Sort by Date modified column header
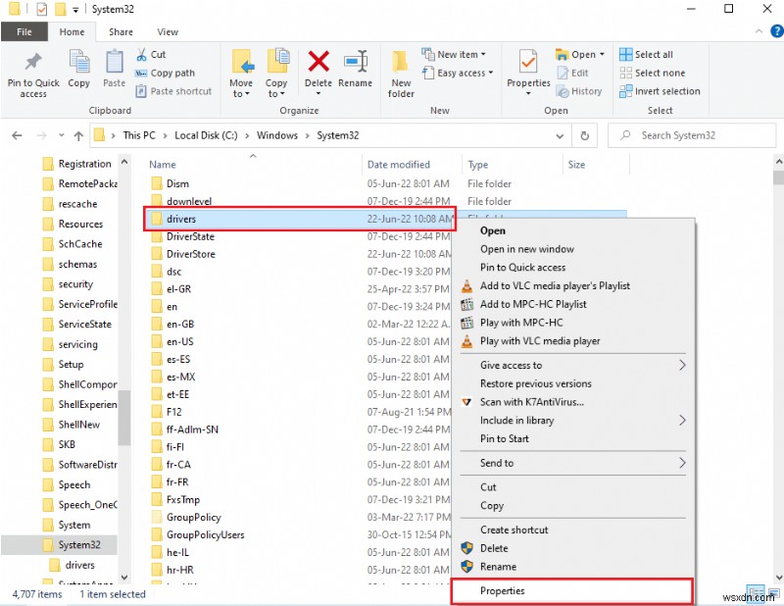The image size is (784, 606). tap(399, 165)
